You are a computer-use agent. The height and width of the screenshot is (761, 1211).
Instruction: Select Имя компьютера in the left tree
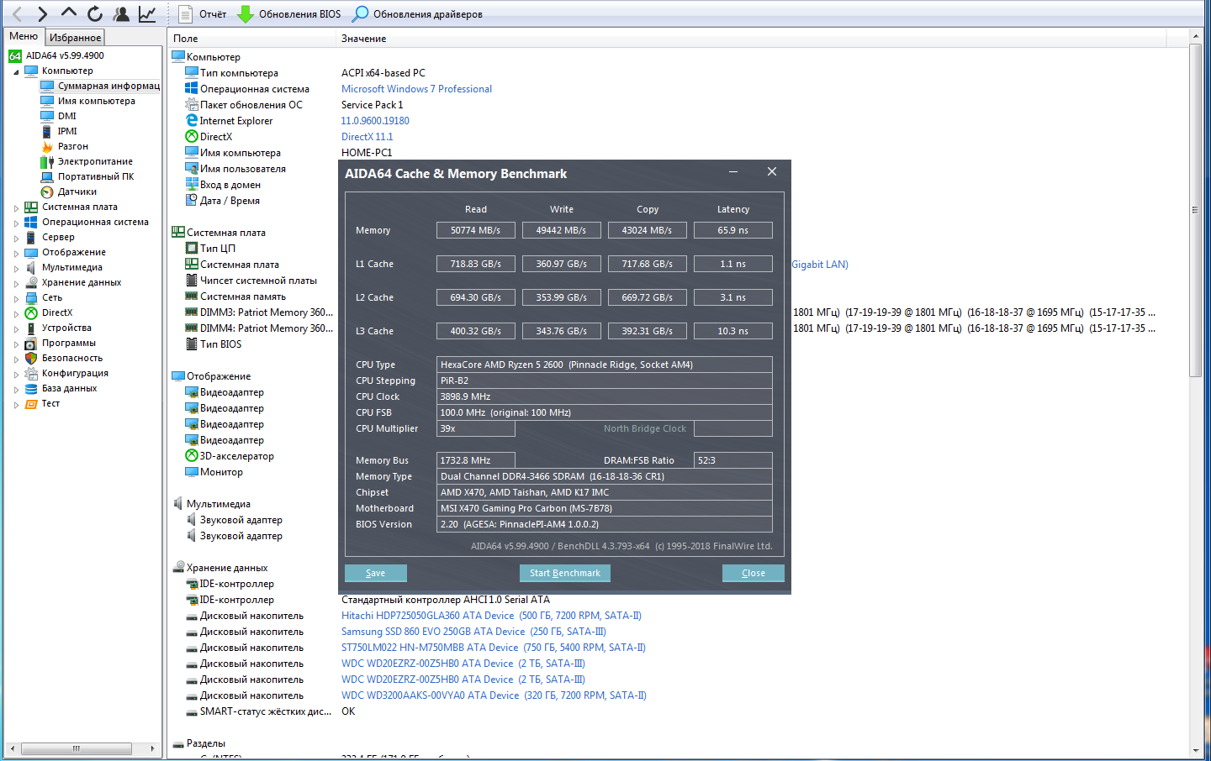(96, 101)
